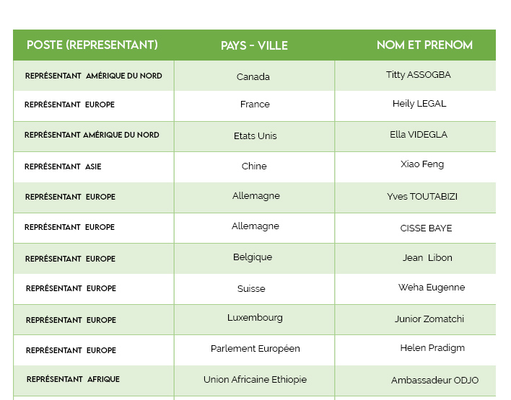Image resolution: width=511 pixels, height=400 pixels.
Task: Select the name Ella VIDEGLA
Action: (x=419, y=135)
